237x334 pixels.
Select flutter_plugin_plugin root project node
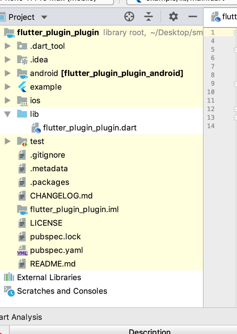58,32
